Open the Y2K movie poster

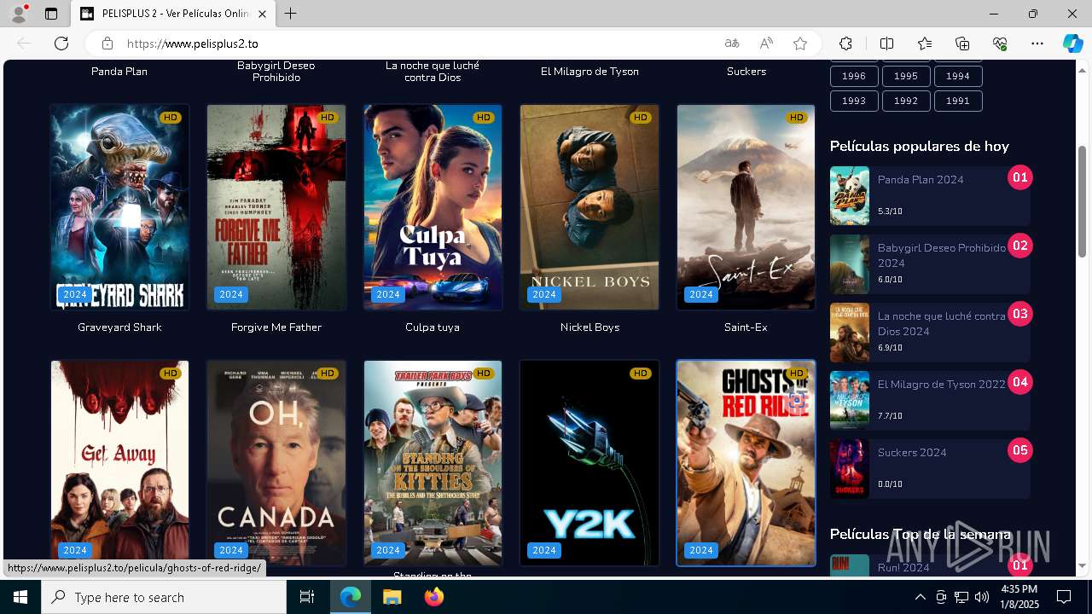click(x=590, y=463)
